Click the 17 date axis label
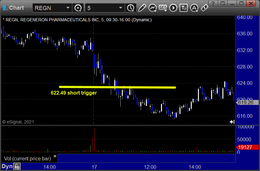The width and height of the screenshot is (260, 171). tap(94, 167)
